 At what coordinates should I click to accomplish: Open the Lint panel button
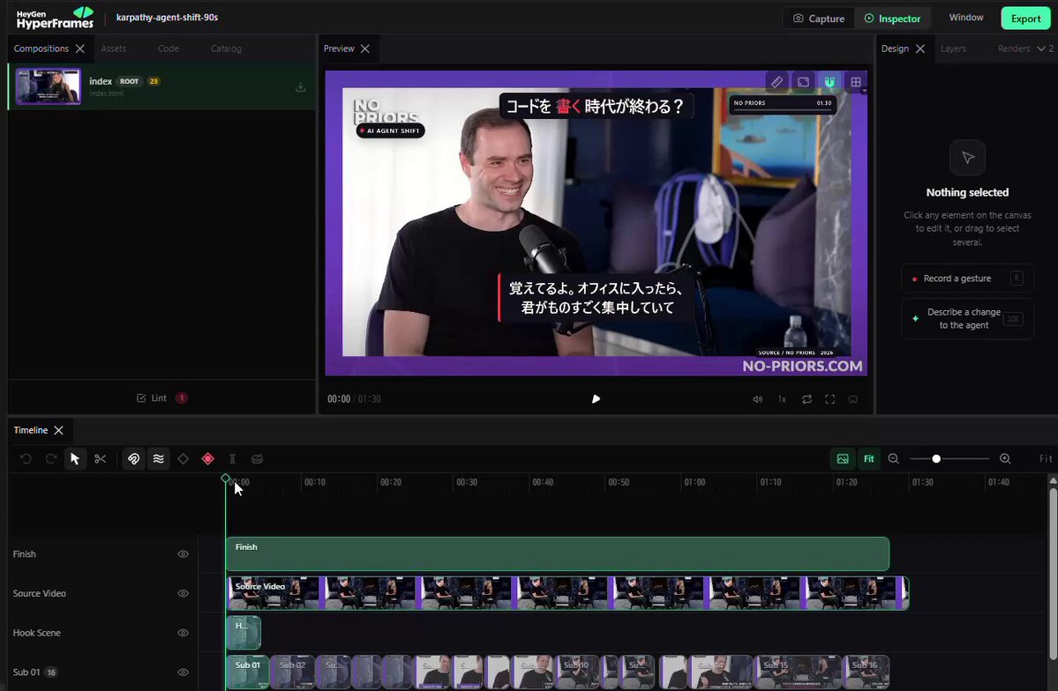[162, 398]
